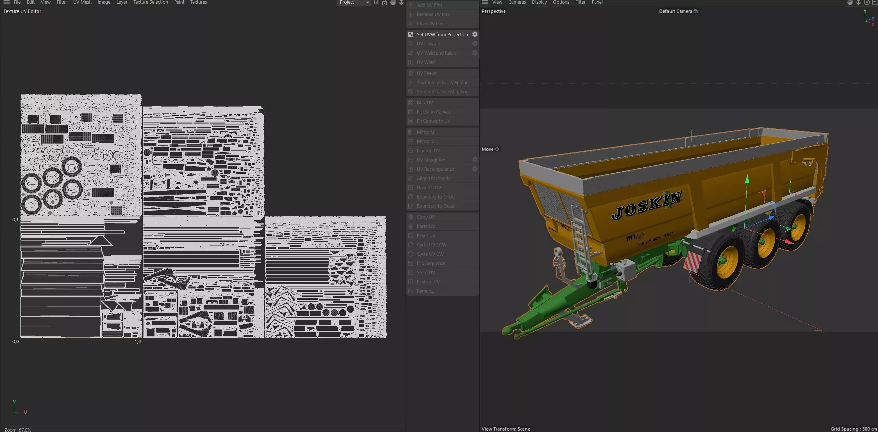Select the viewport orbit rotate icon
Screen dimensions: 878x432
coord(867,2)
